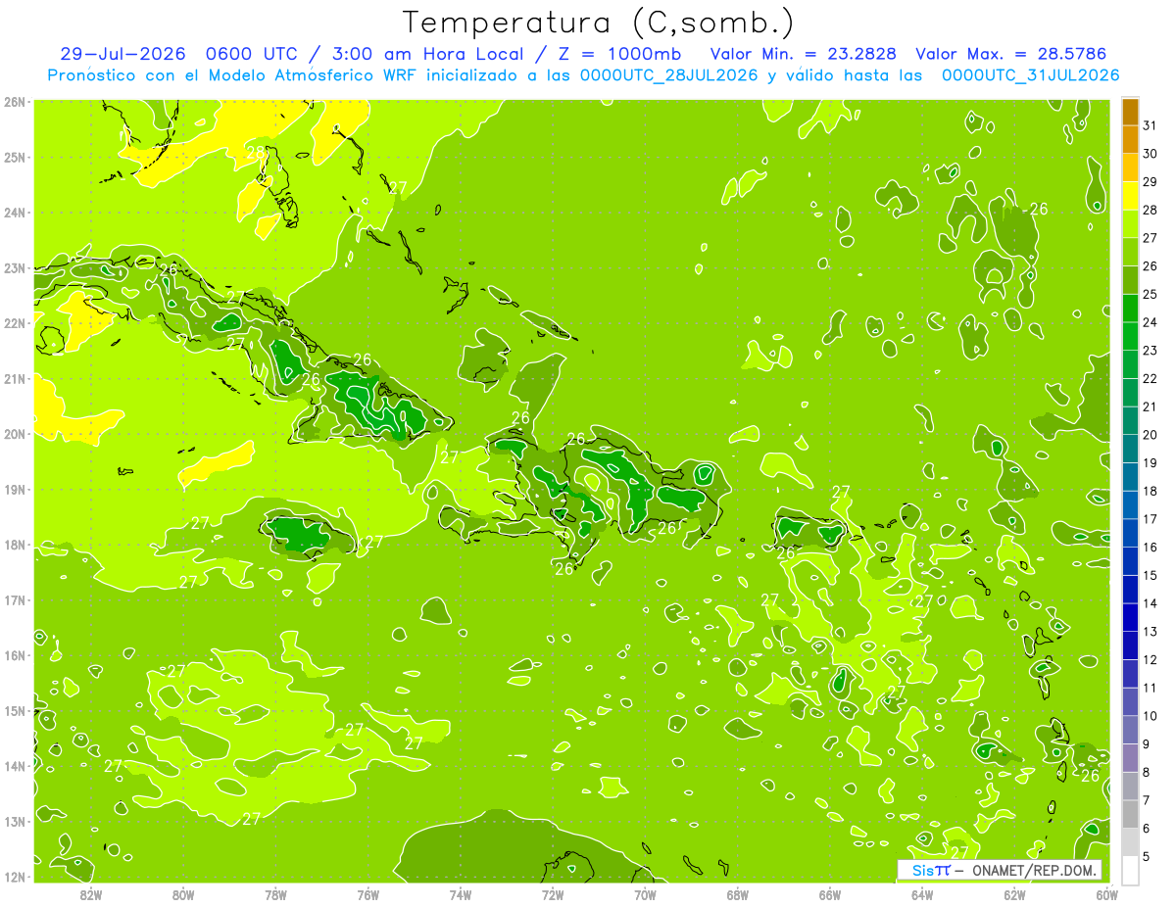Click the "ONAMET/REP.DOM." credit label
Viewport: 1176px width, 908px height.
(1036, 870)
